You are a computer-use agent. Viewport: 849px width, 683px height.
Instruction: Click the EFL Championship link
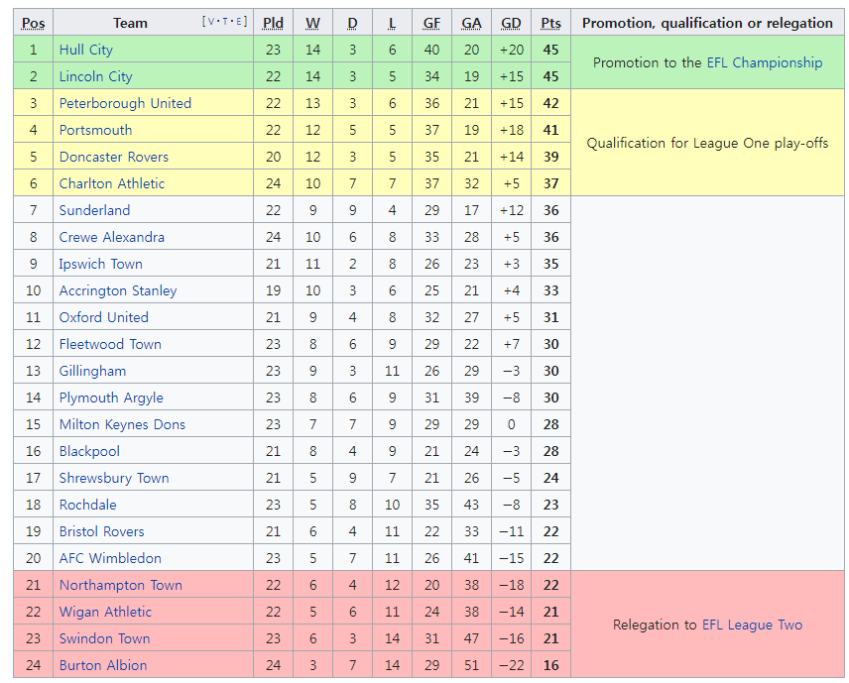[x=764, y=62]
